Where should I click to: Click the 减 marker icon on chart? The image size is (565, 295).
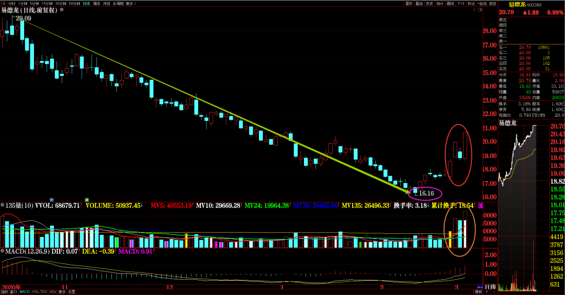click(x=86, y=200)
